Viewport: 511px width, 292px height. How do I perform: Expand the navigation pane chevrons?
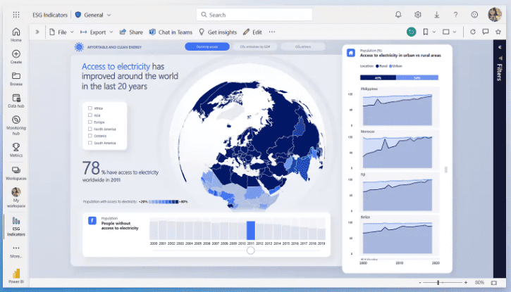(37, 32)
